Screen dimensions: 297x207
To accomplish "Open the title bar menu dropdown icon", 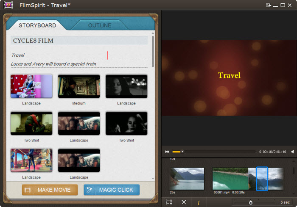I will pos(268,5).
